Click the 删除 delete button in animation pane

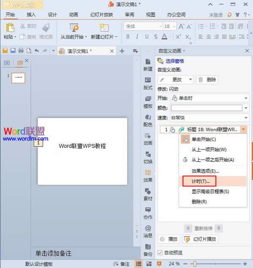(207, 79)
